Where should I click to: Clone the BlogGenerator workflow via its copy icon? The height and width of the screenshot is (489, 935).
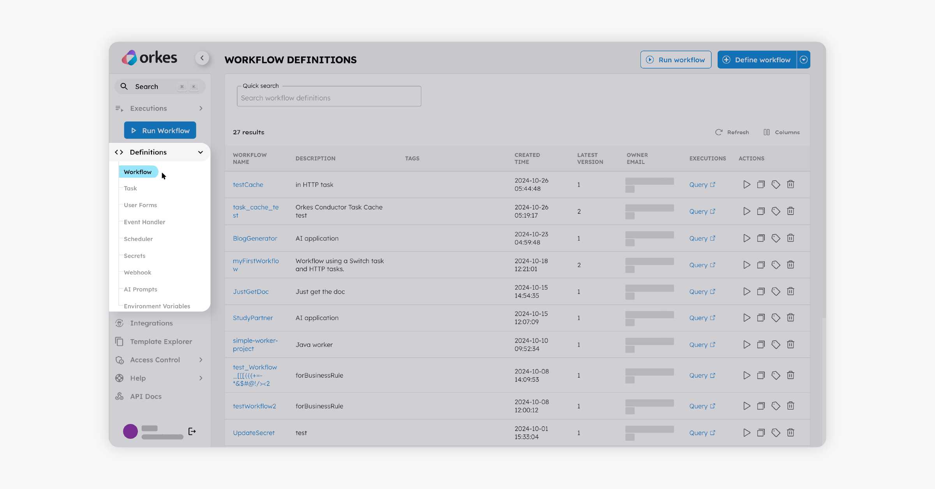pyautogui.click(x=761, y=238)
